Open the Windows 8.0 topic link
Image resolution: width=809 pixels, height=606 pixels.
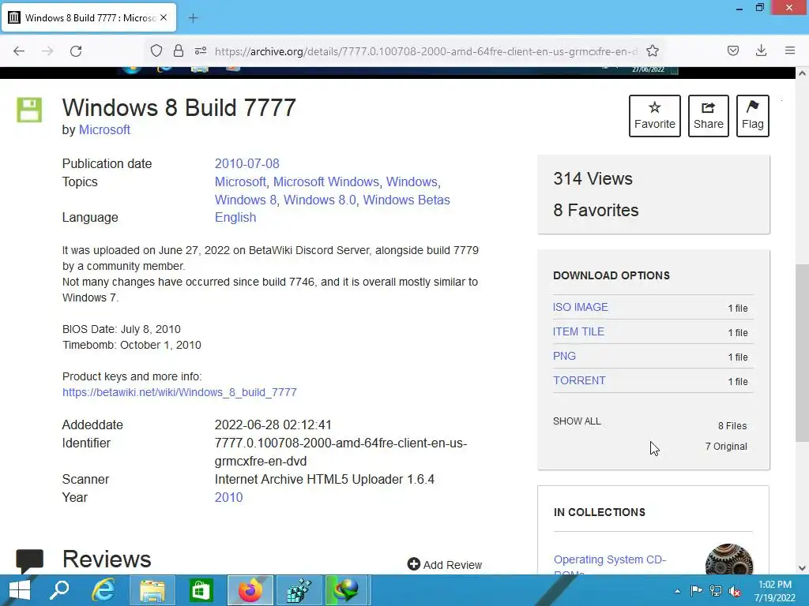(320, 200)
